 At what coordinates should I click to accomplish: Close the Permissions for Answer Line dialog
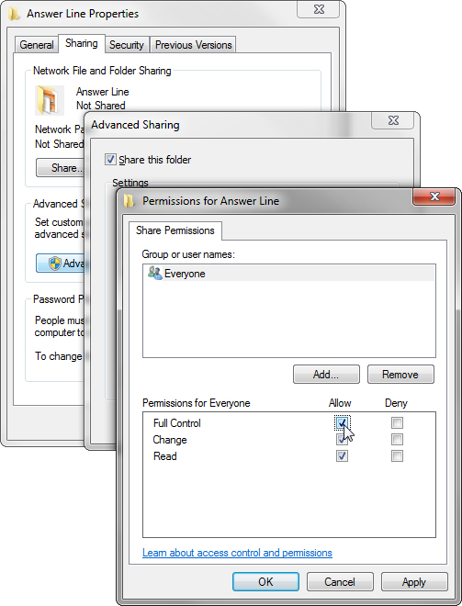click(x=434, y=196)
